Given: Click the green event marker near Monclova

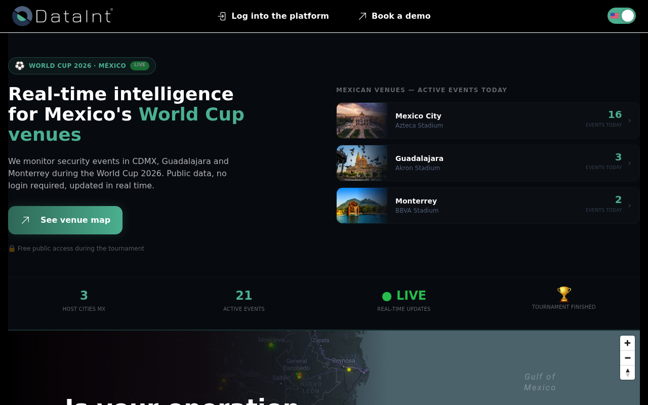Looking at the screenshot, I should click(271, 345).
